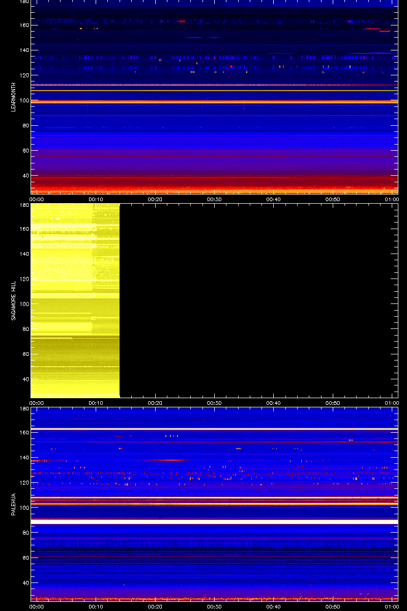407x611 pixels.
Task: Click the 01:00 time label under Sagamore Hill
Action: 392,403
